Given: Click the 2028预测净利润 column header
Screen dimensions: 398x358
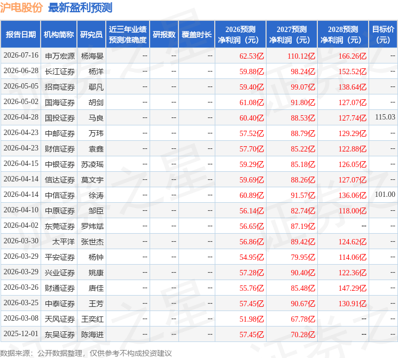Looking at the screenshot, I should (343, 35).
